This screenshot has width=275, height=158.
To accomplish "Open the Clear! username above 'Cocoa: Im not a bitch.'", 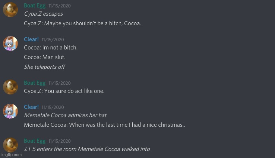I will 31,39.
